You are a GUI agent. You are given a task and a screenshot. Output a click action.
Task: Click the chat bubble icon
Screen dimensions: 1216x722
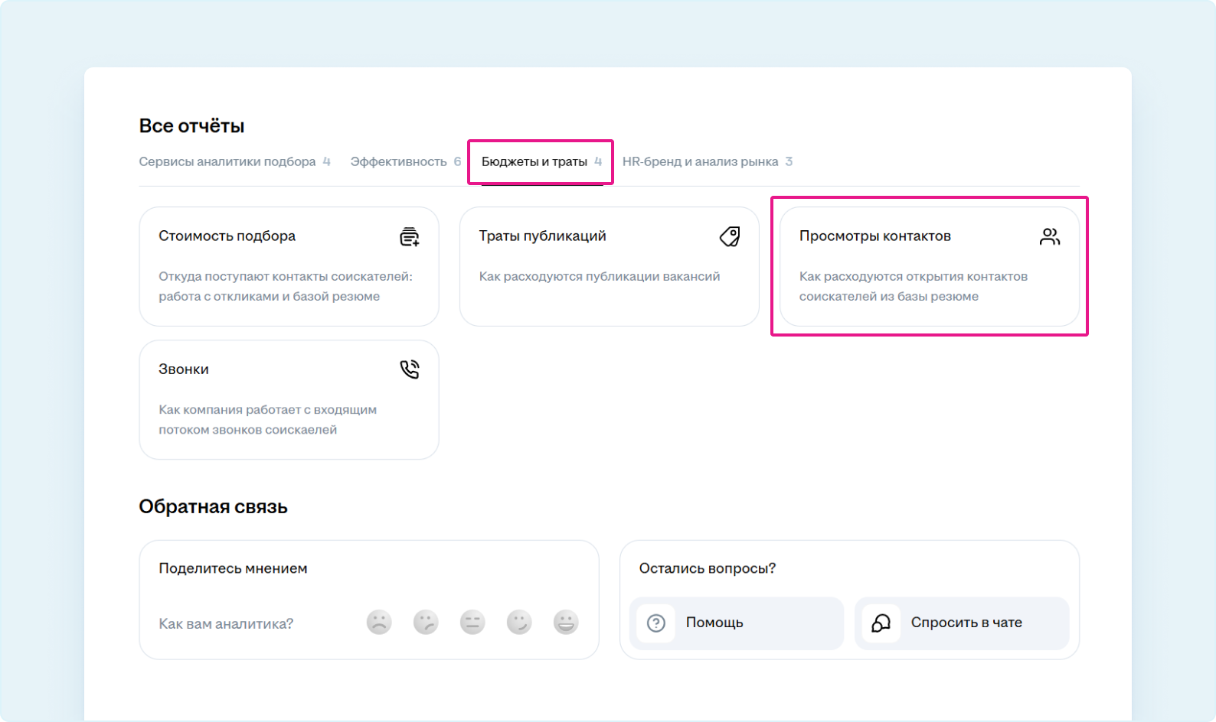(881, 623)
